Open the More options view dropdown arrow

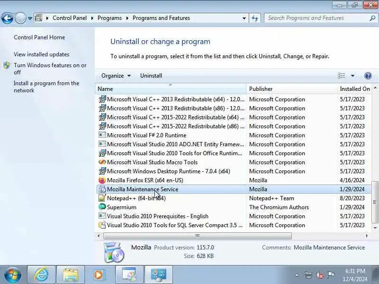[x=352, y=76]
